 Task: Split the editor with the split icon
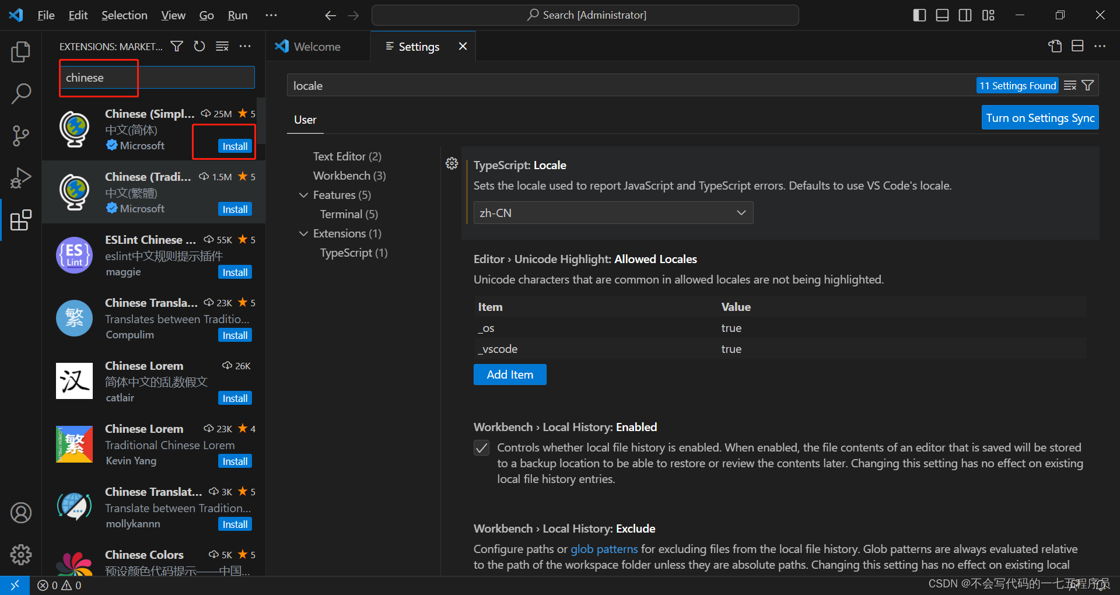[1077, 46]
